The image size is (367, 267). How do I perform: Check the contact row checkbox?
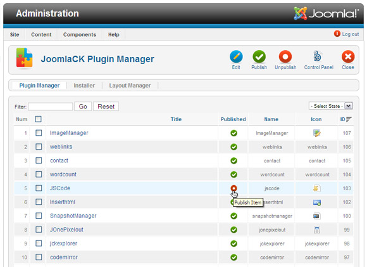coord(39,160)
